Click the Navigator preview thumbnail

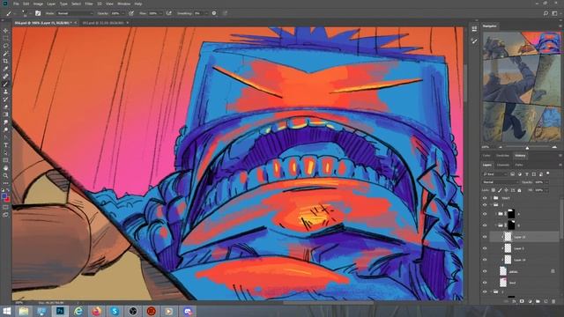point(522,87)
